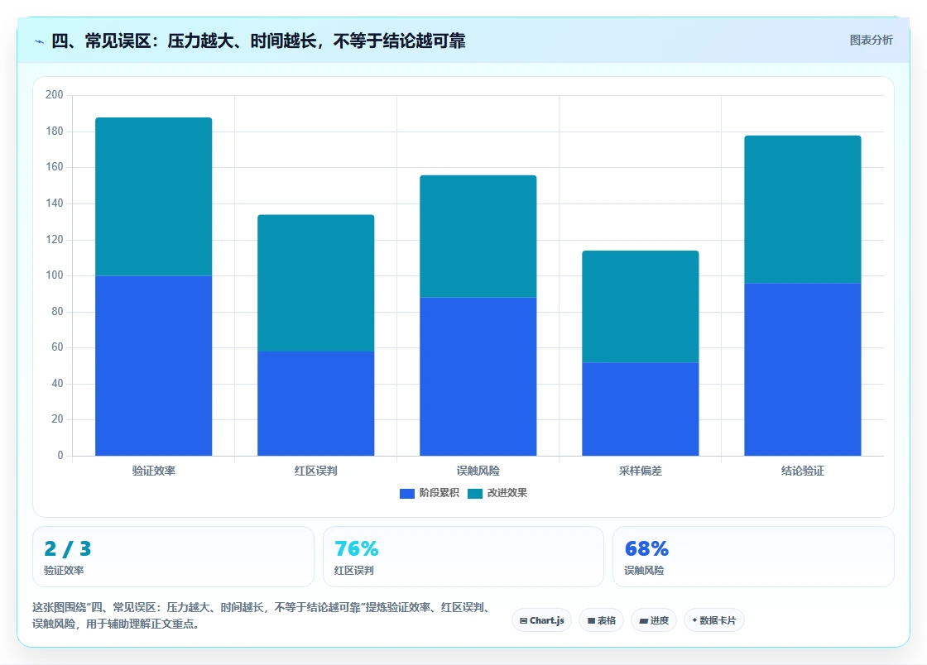The width and height of the screenshot is (927, 665).
Task: Click the 采样偏差 x-axis label
Action: point(641,471)
